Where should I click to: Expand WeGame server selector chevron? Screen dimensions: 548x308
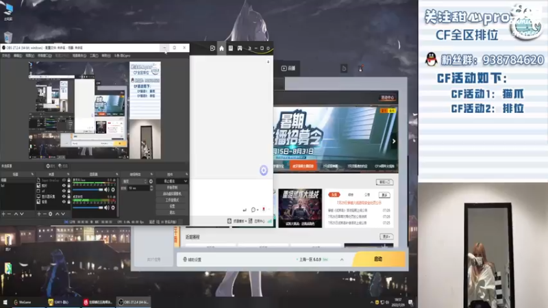pos(342,259)
